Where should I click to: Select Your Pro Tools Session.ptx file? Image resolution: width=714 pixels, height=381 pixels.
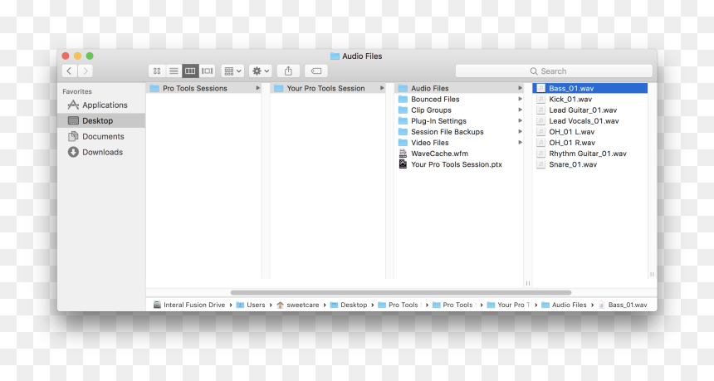coord(458,164)
